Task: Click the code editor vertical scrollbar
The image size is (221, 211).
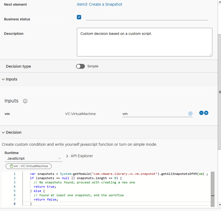Action: pos(213,185)
